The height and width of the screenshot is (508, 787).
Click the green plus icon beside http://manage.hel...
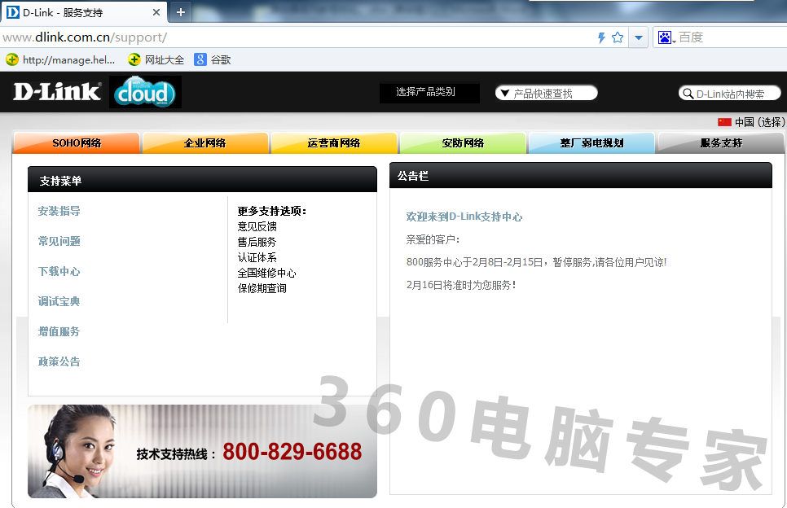coord(12,59)
